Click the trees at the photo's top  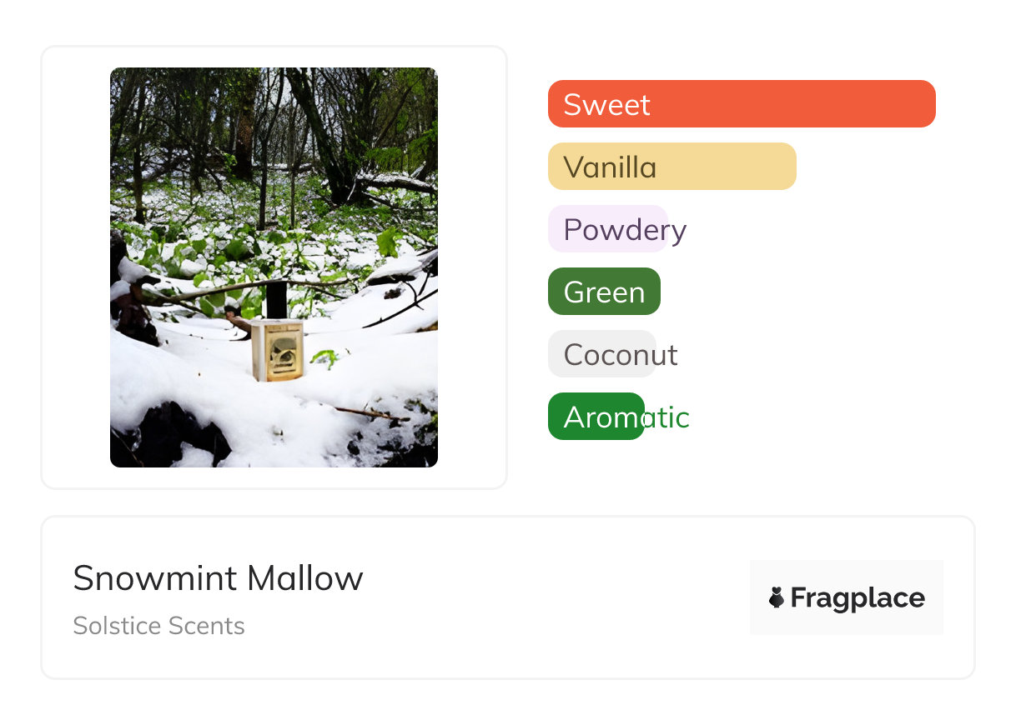pos(274,108)
